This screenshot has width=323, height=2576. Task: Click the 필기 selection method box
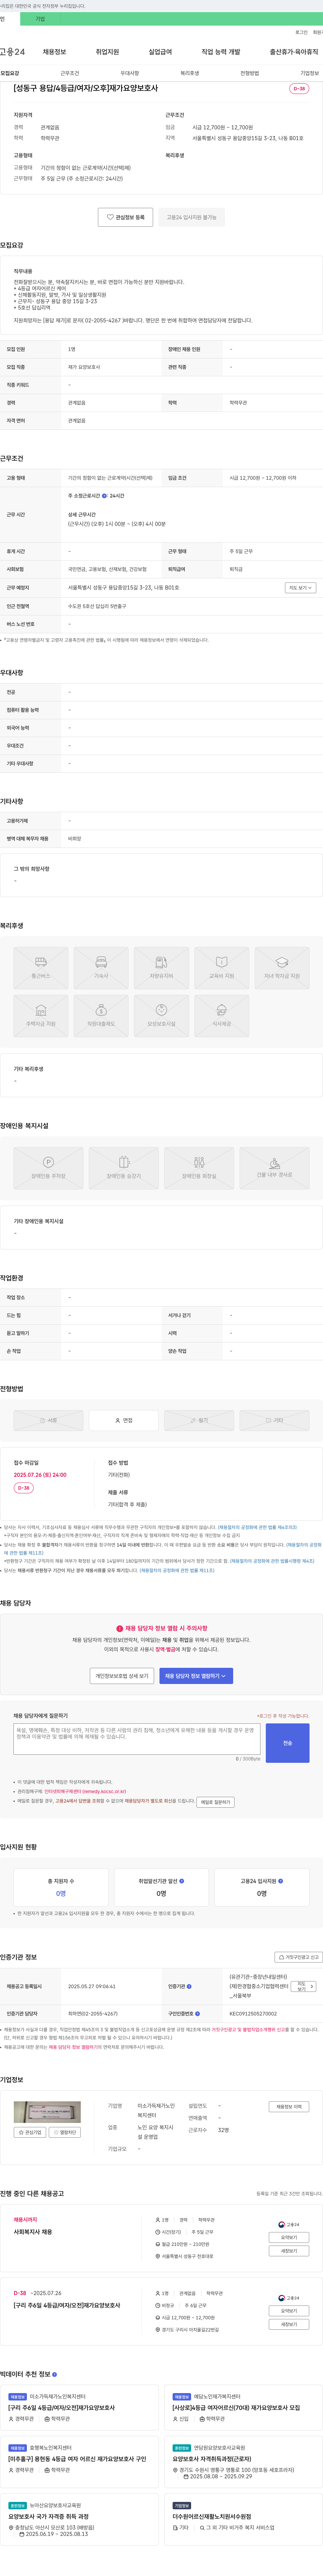coord(199,1420)
